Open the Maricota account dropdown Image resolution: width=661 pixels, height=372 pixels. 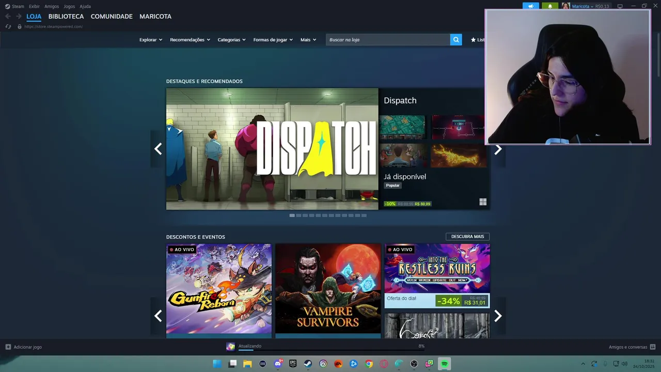coord(583,6)
